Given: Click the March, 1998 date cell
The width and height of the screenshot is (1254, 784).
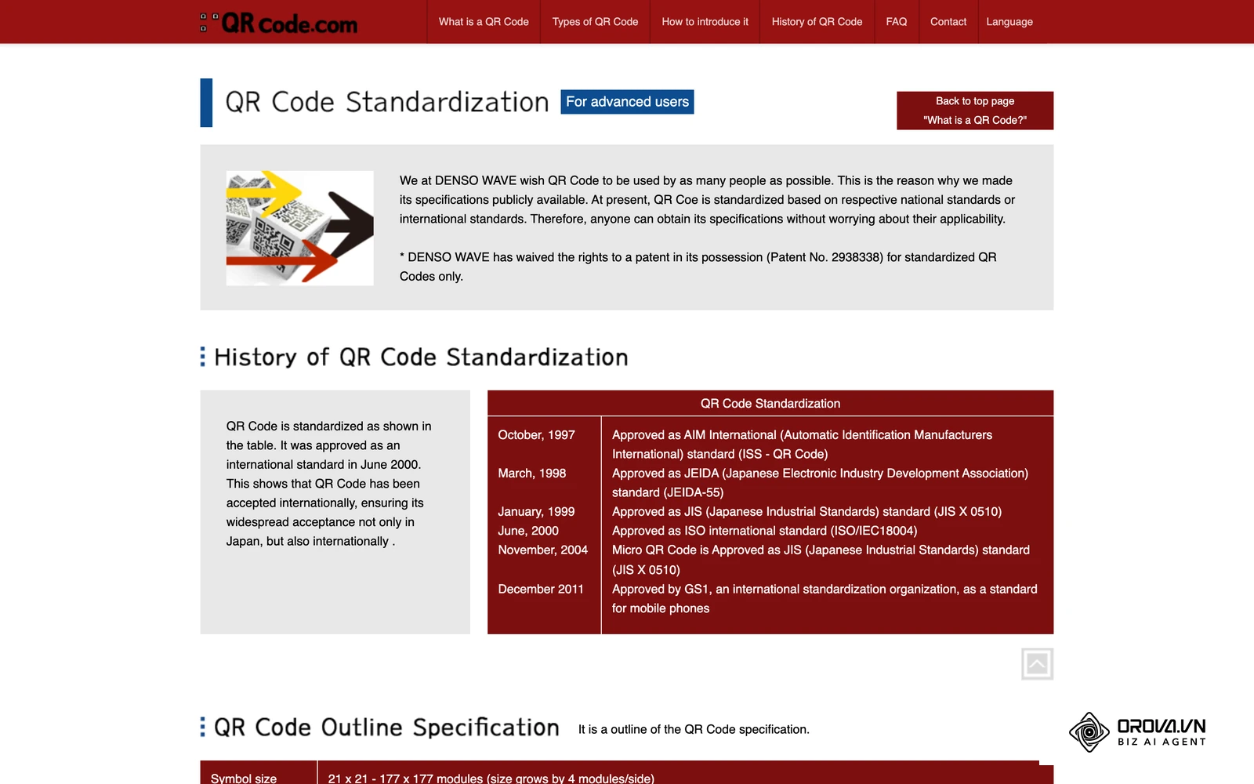Looking at the screenshot, I should pyautogui.click(x=531, y=474).
